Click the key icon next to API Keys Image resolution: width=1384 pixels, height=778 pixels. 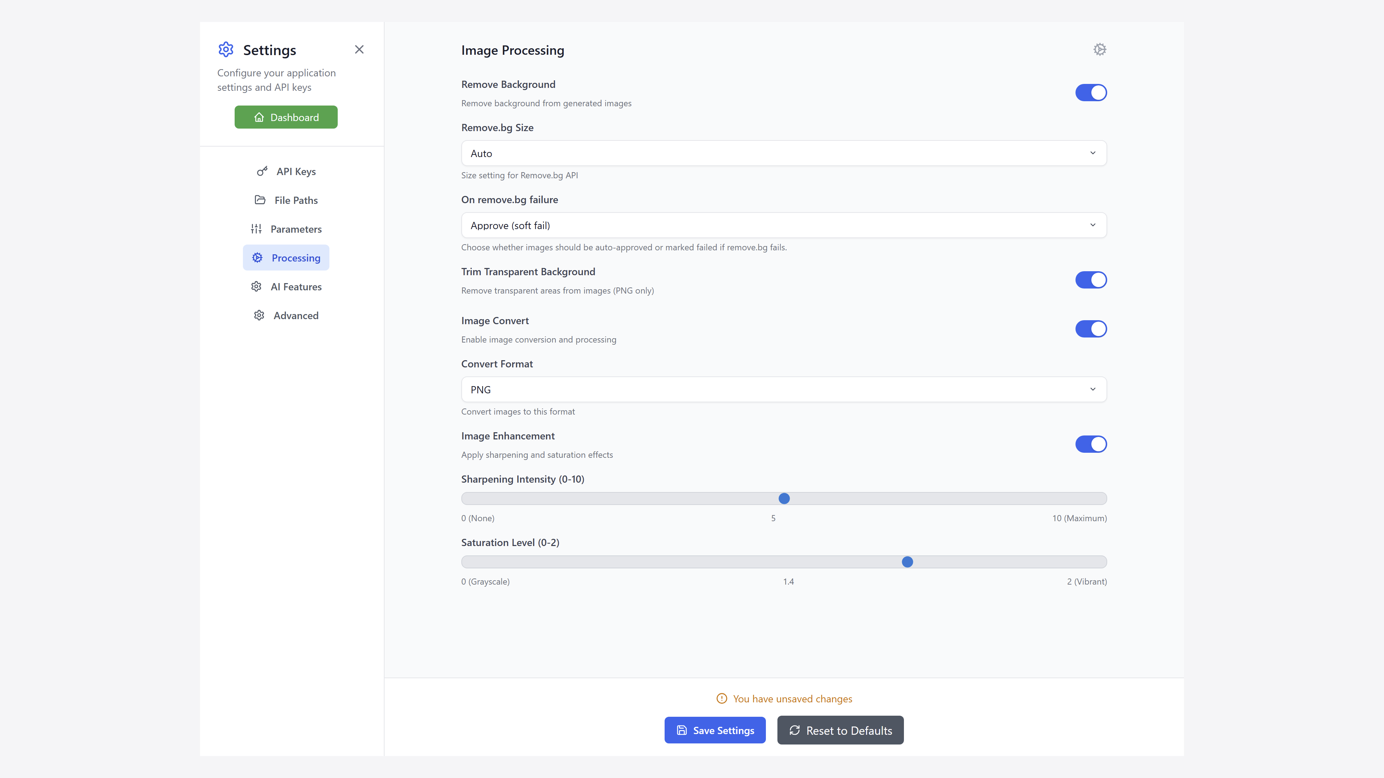click(x=262, y=171)
